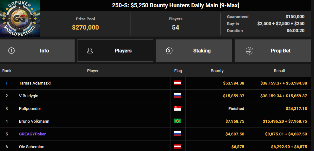Click the Singapore flag next to Rollpounder

click(177, 108)
